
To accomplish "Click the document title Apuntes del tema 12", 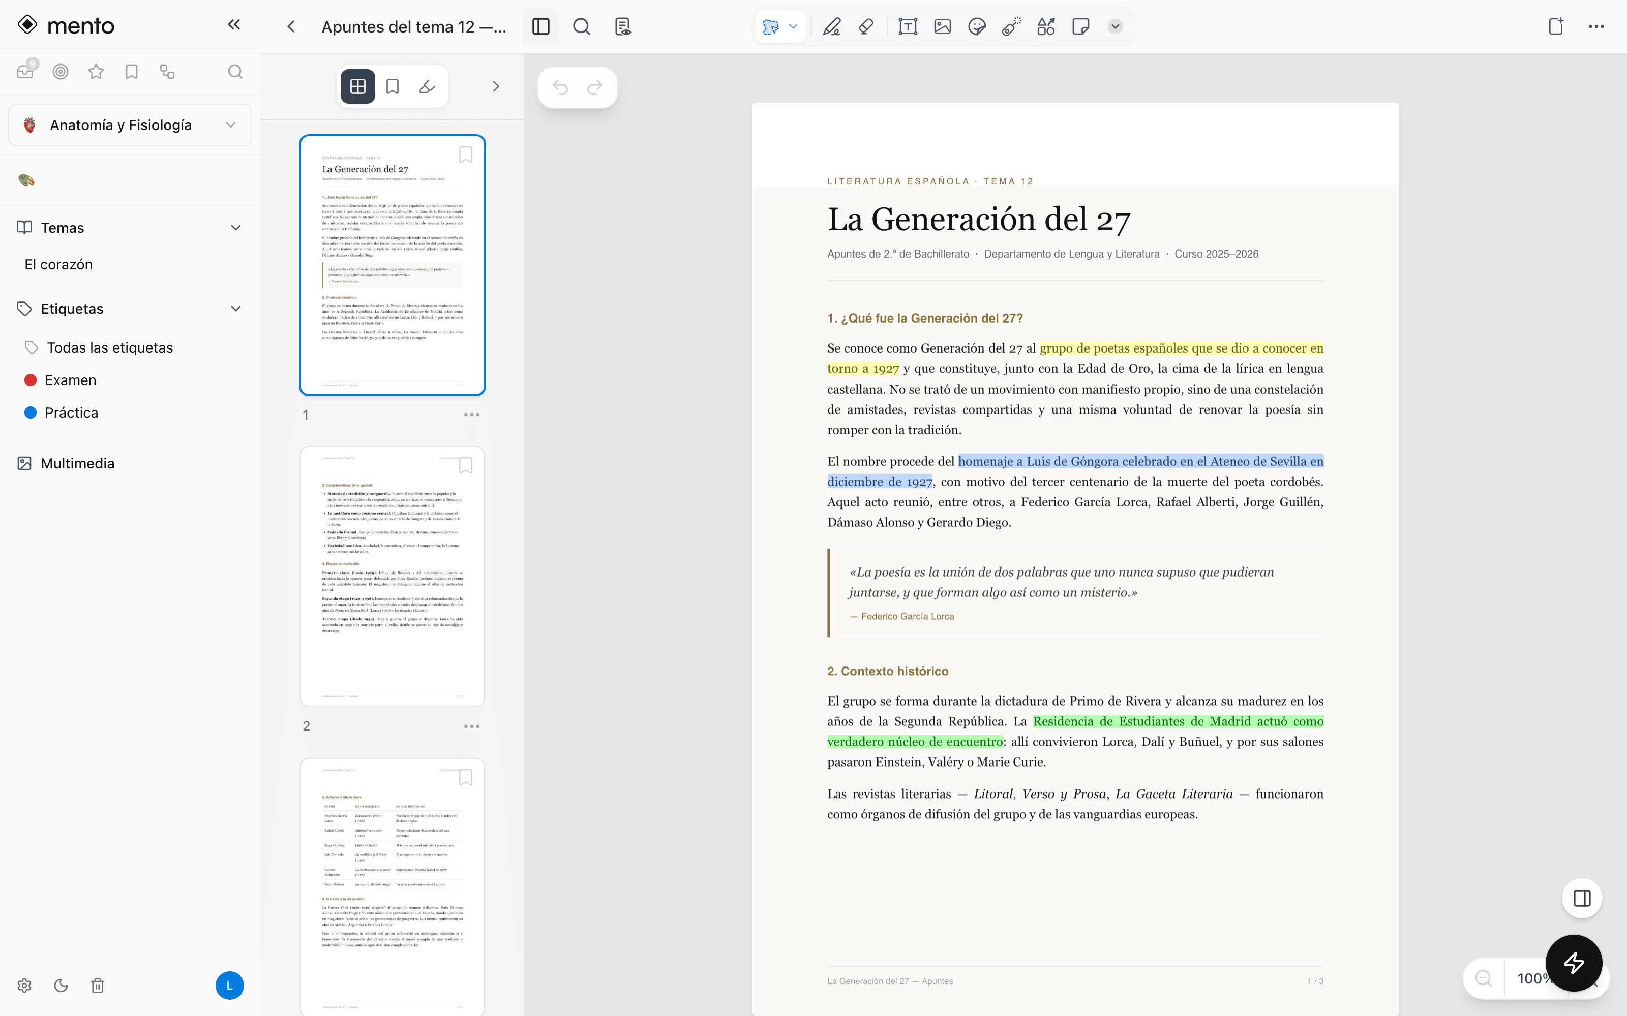I will tap(413, 27).
